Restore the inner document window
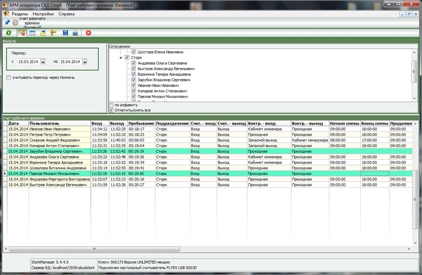This screenshot has height=275, width=422. pyautogui.click(x=409, y=14)
